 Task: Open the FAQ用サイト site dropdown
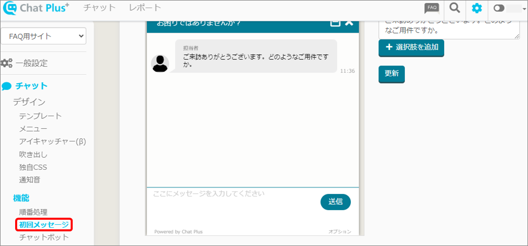point(43,36)
